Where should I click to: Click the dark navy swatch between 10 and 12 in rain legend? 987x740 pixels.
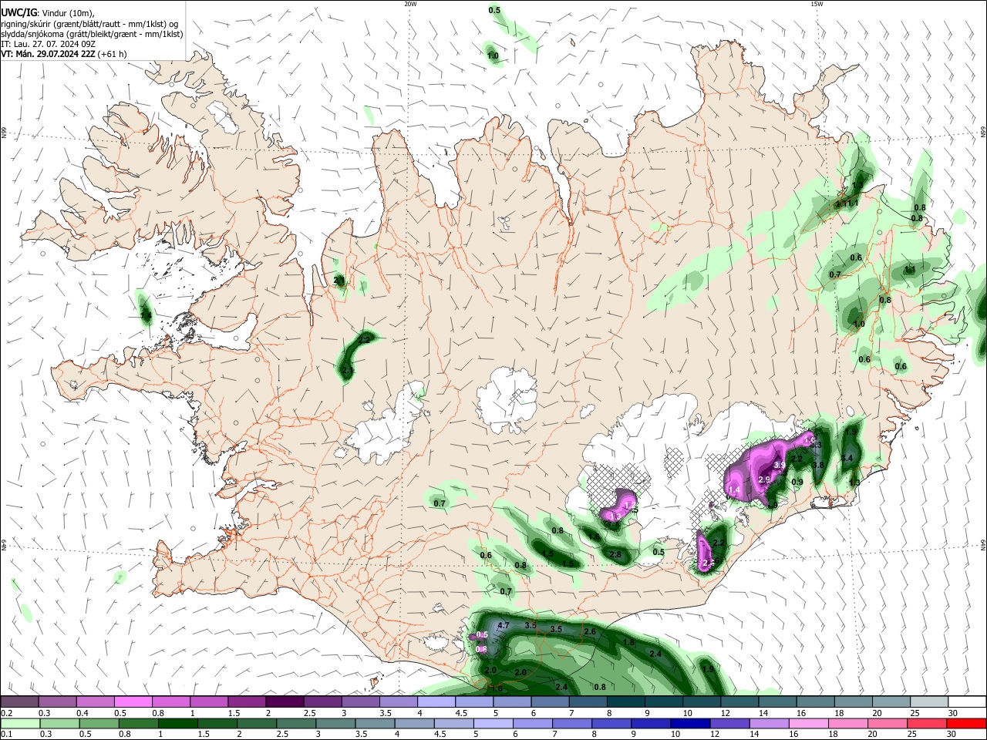(x=689, y=723)
